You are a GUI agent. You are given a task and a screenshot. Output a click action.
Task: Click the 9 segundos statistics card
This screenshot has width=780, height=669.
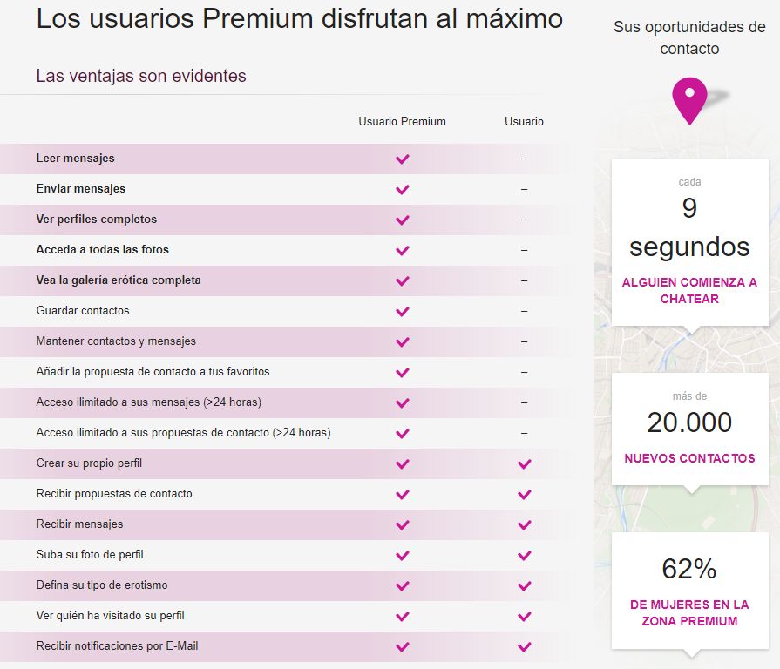click(689, 242)
